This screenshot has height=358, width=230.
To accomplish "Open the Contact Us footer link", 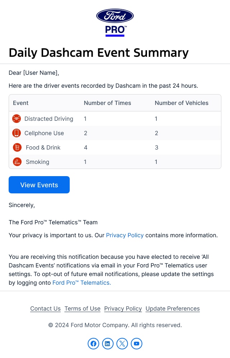I will click(x=45, y=309).
